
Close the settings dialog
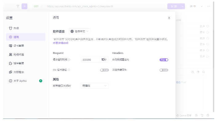pyautogui.click(x=169, y=18)
